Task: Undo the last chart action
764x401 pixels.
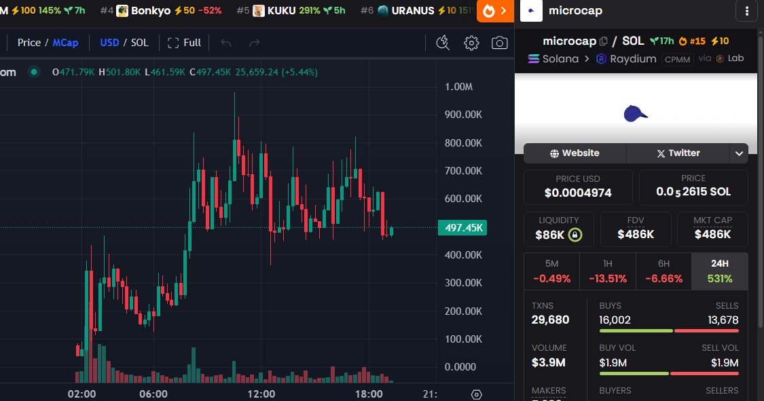Action: coord(225,43)
